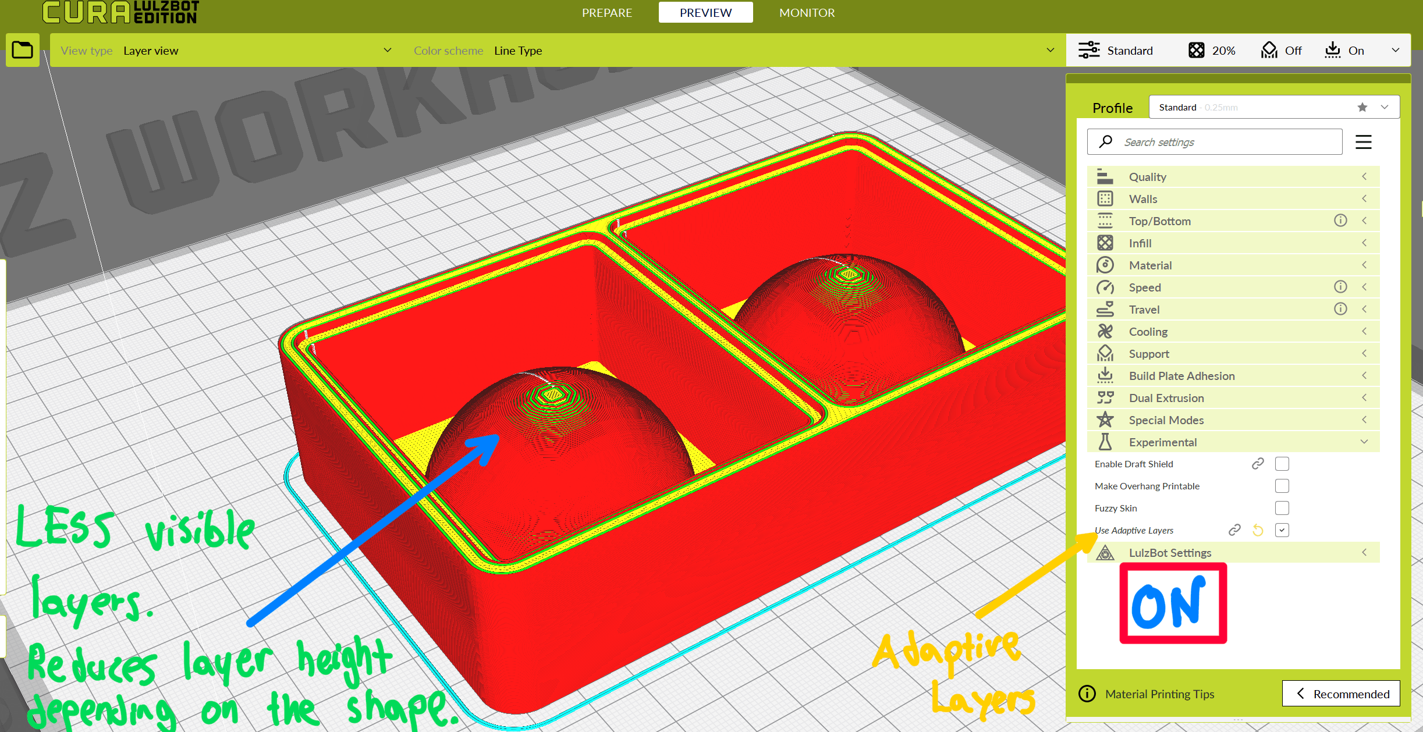This screenshot has width=1423, height=732.
Task: Enable Draft Shield checkbox
Action: click(x=1282, y=464)
